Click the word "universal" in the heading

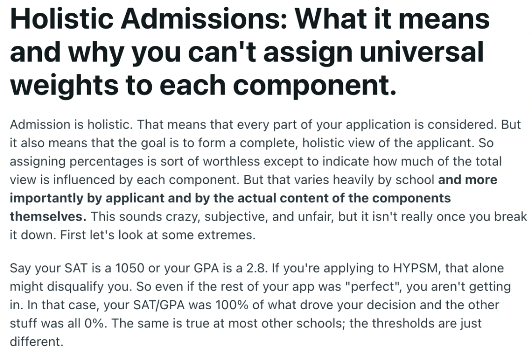pyautogui.click(x=422, y=52)
